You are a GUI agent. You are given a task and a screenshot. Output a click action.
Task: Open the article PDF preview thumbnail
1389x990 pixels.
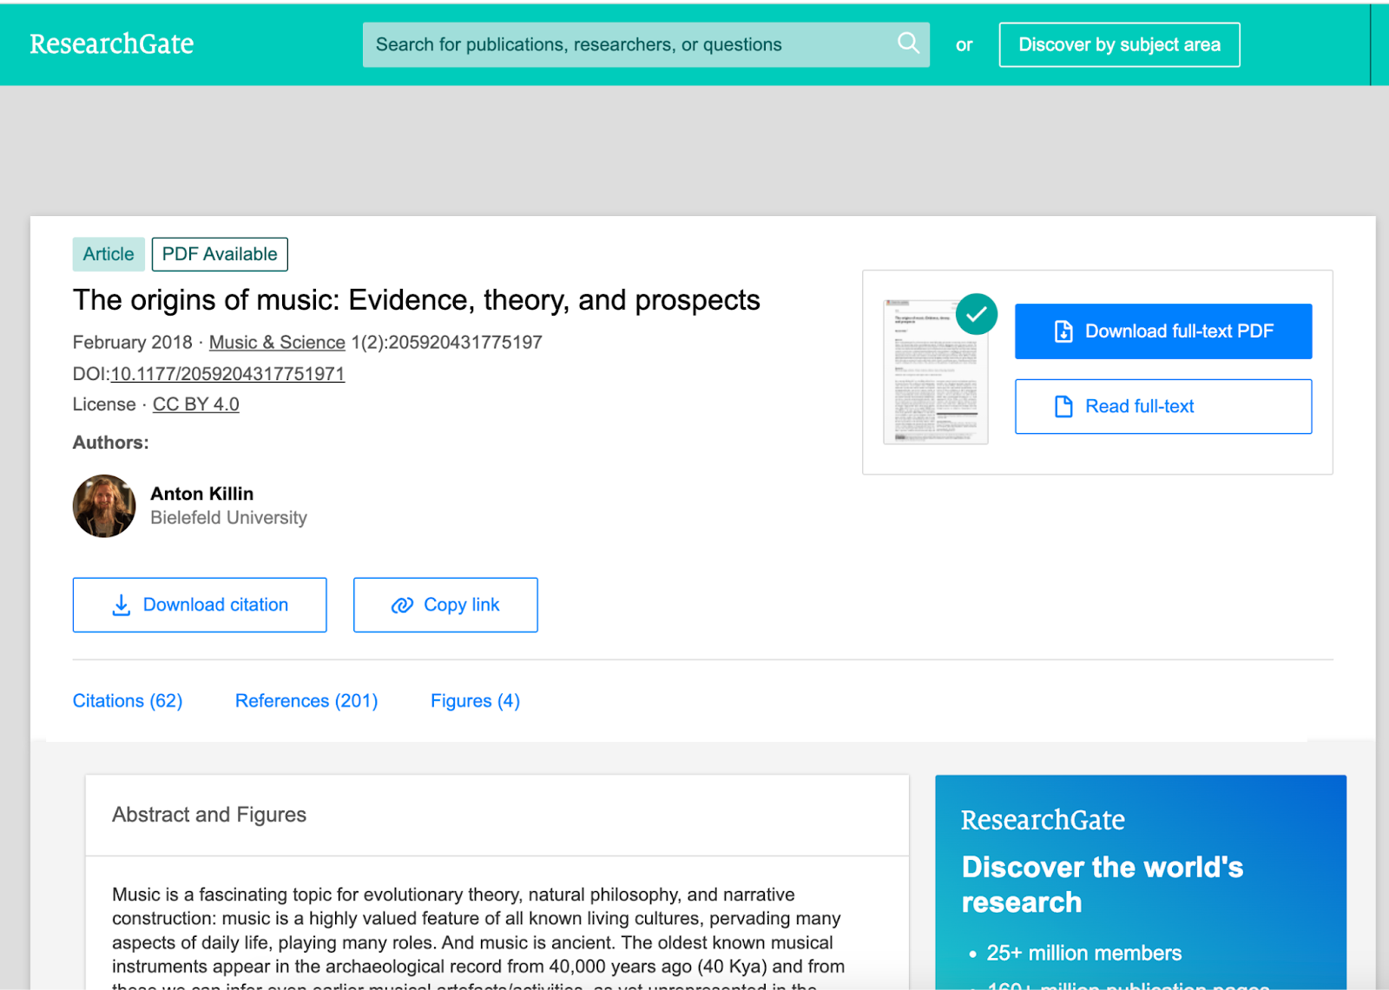click(935, 373)
